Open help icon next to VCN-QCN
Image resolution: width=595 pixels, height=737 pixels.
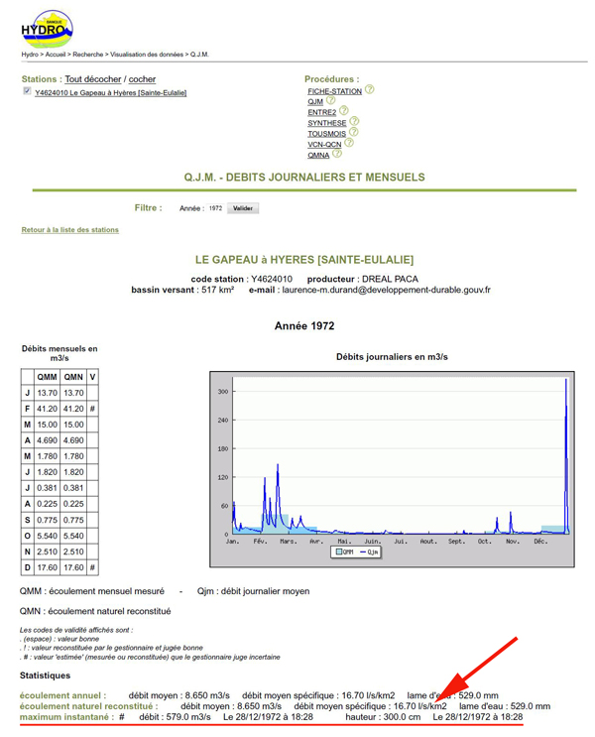tap(349, 143)
